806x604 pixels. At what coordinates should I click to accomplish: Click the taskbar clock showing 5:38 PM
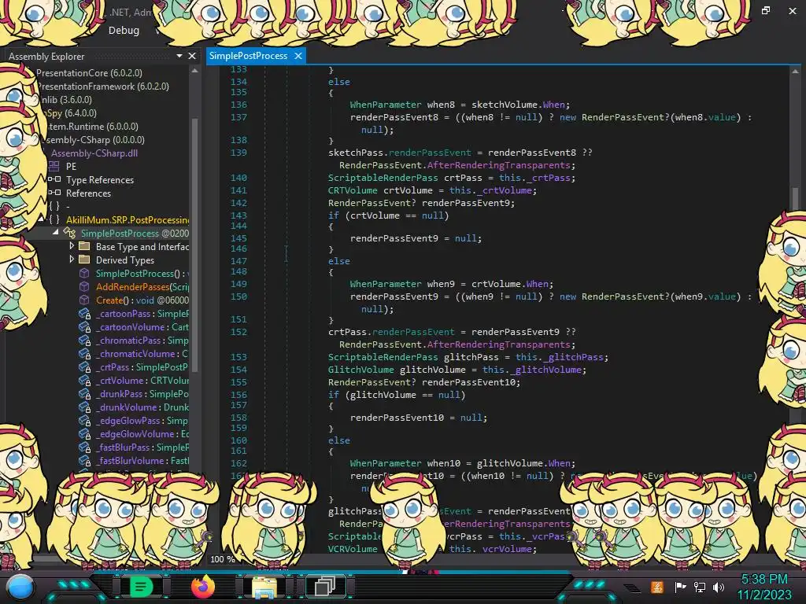click(764, 580)
